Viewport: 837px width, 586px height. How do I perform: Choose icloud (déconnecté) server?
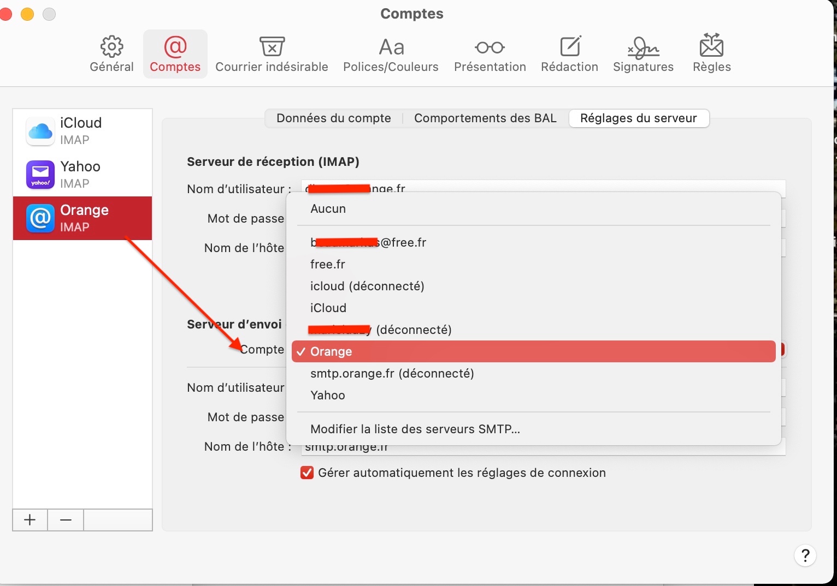[534, 286]
